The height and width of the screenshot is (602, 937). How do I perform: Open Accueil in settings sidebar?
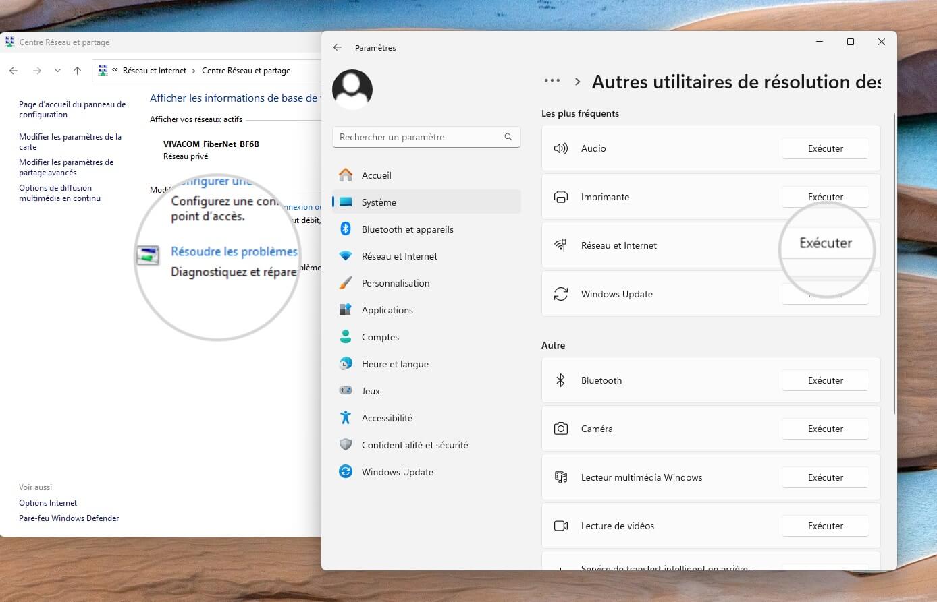click(427, 175)
